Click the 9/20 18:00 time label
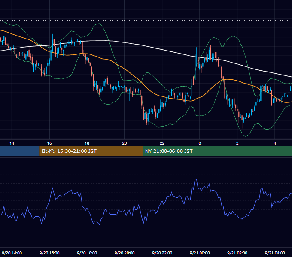Viewport: 292px width, 257px height. click(87, 253)
